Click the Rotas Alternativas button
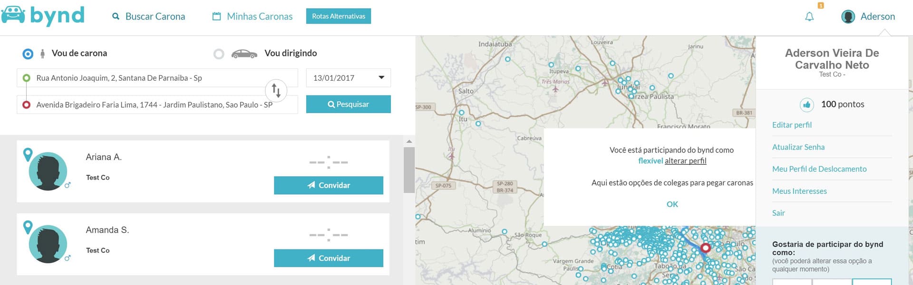This screenshot has width=913, height=285. click(338, 16)
